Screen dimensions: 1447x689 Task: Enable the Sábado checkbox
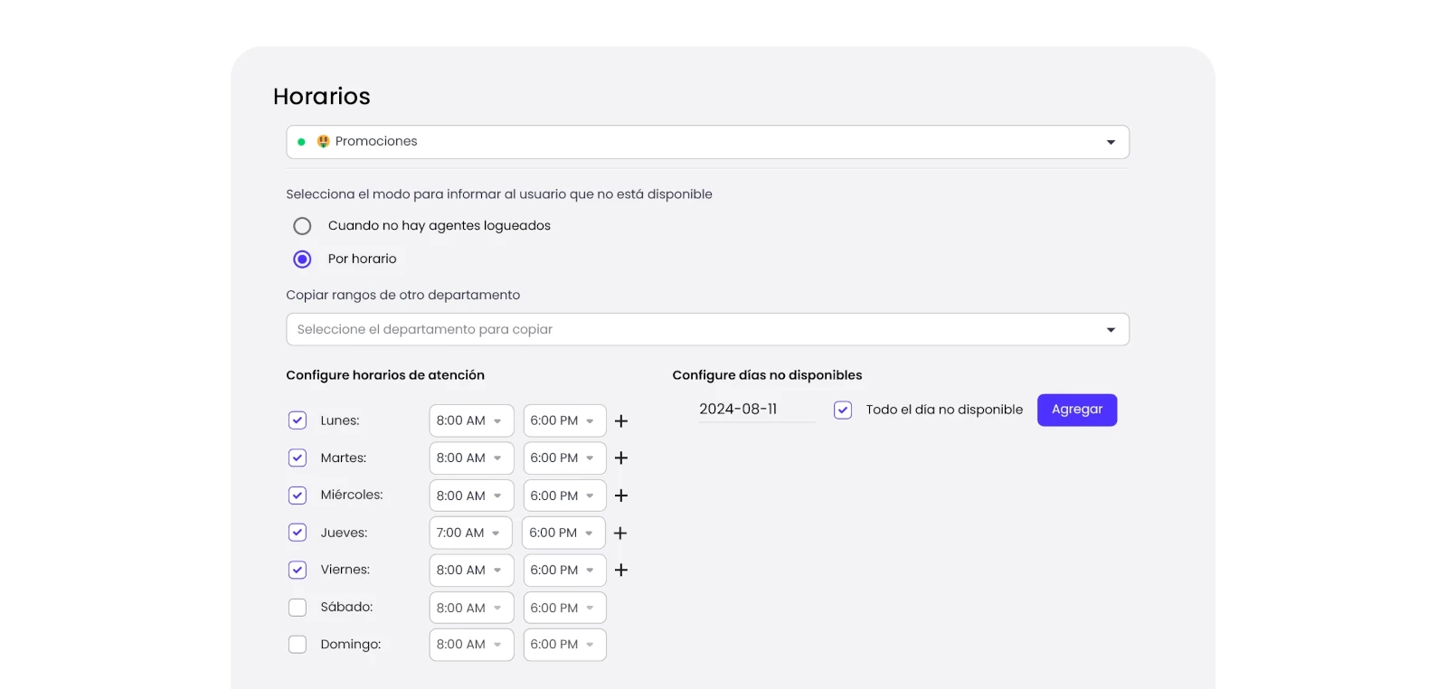[x=298, y=608]
